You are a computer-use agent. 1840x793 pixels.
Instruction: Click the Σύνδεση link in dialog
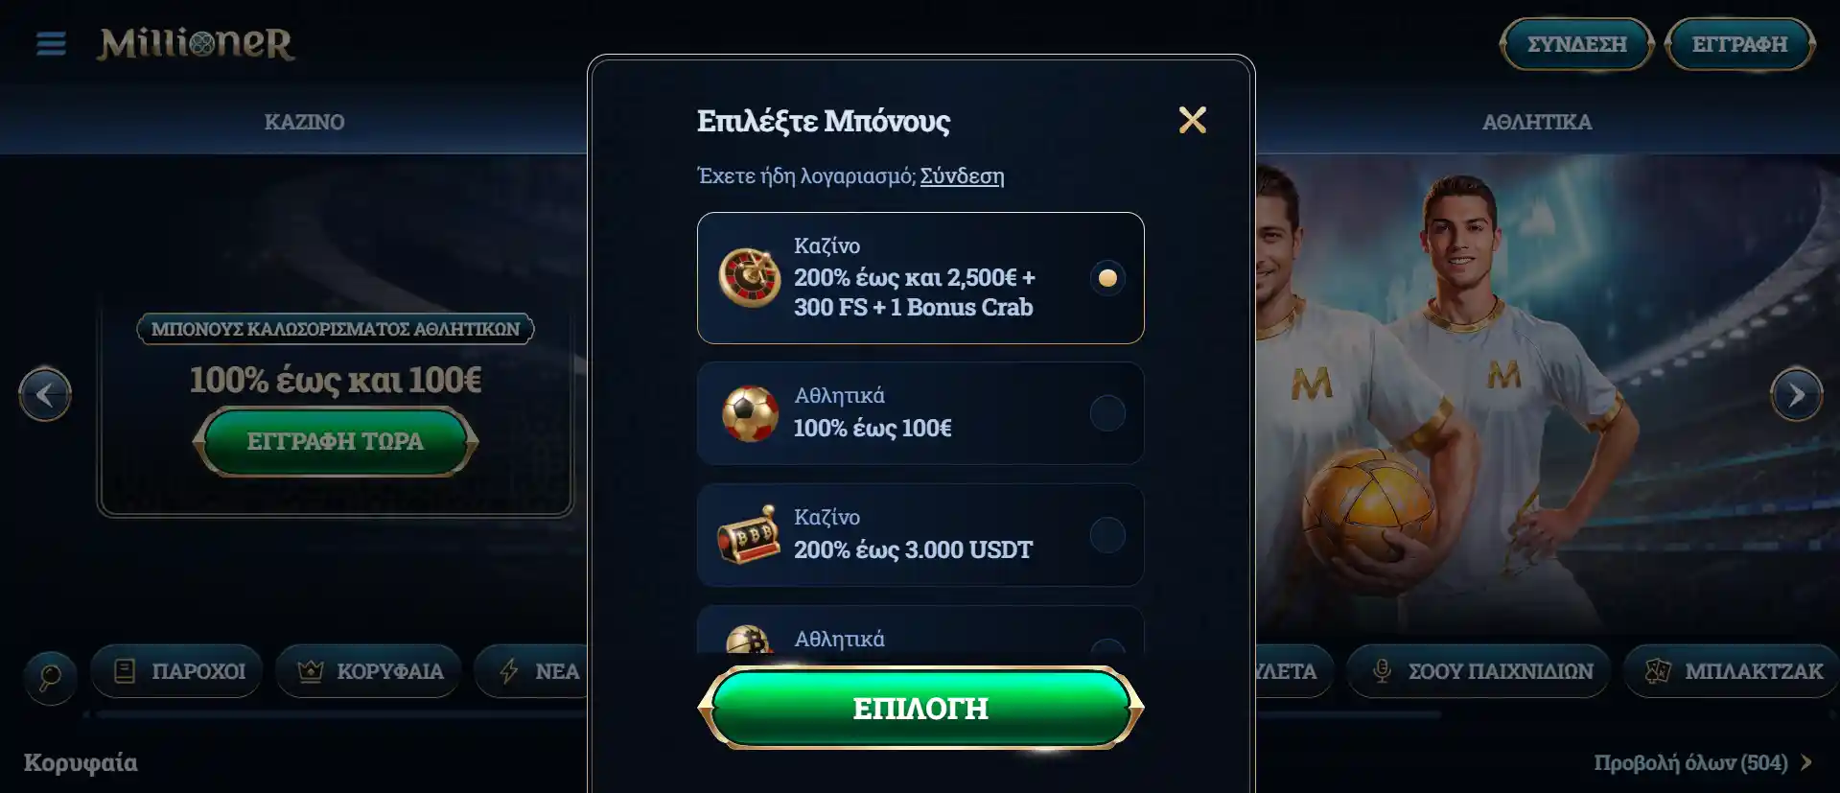[x=962, y=175]
